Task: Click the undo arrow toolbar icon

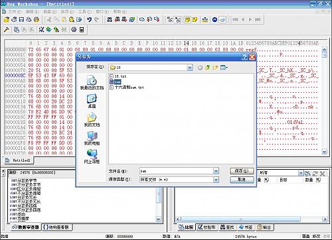Action: click(89, 20)
